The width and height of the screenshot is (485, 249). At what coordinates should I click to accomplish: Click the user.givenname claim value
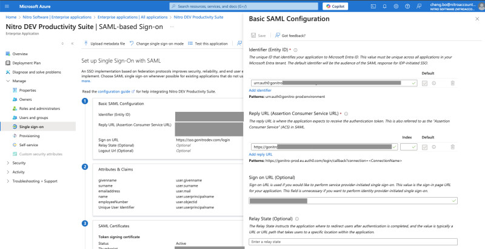pos(189,180)
